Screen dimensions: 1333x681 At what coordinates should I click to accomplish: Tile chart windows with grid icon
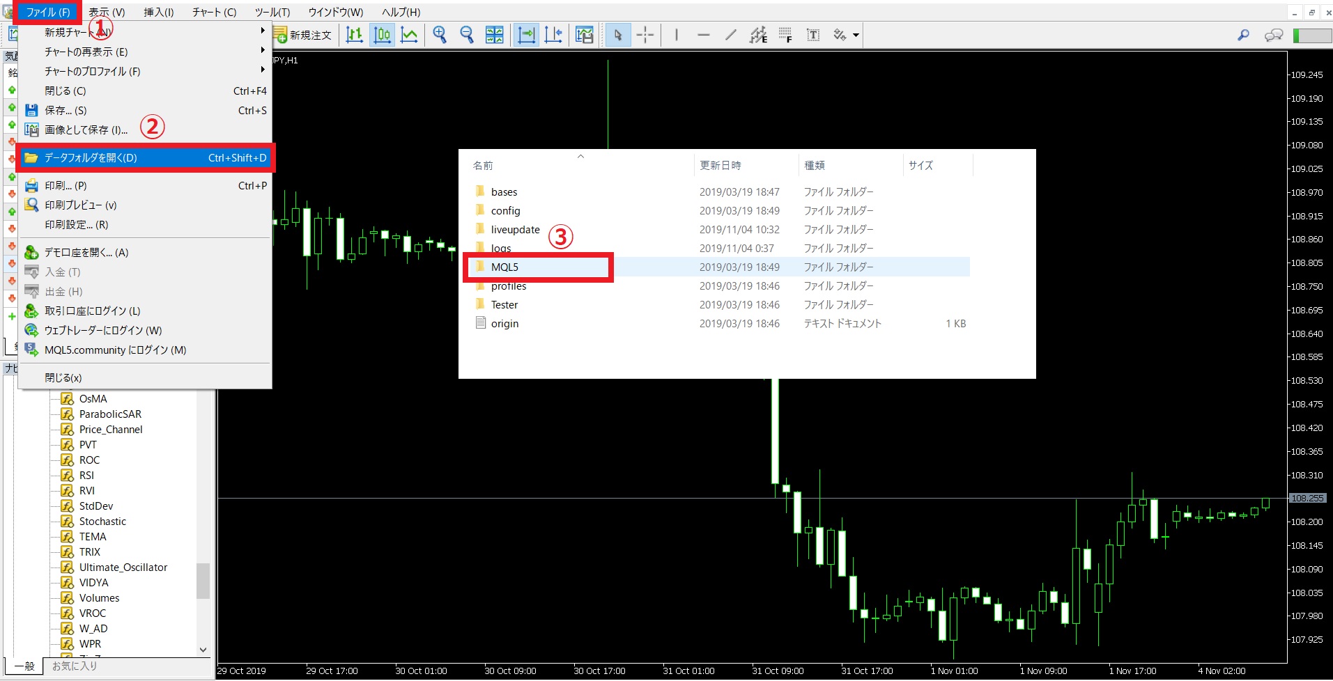click(x=494, y=35)
